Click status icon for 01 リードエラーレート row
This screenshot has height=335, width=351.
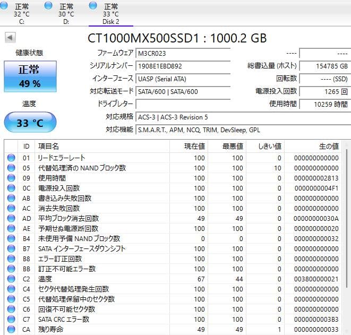coord(11,158)
